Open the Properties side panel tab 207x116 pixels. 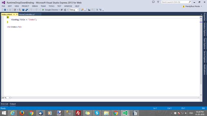205,17
